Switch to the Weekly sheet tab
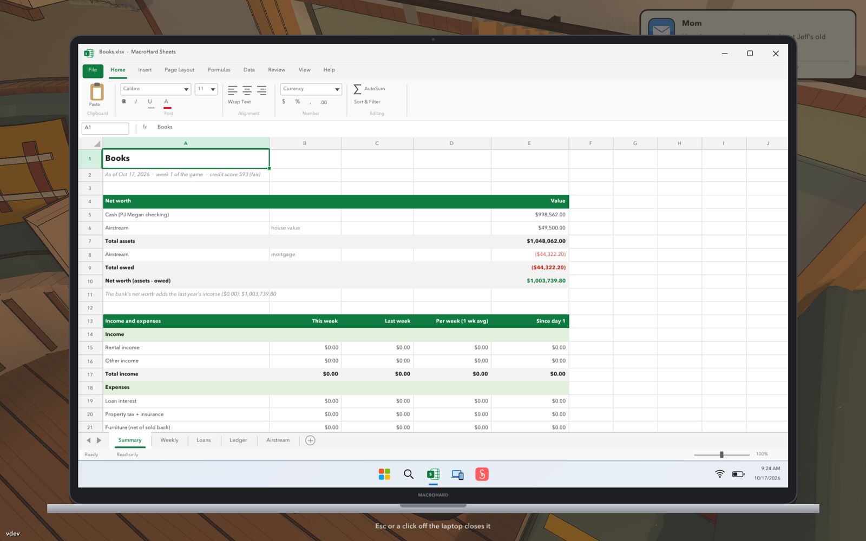866x541 pixels. tap(169, 440)
